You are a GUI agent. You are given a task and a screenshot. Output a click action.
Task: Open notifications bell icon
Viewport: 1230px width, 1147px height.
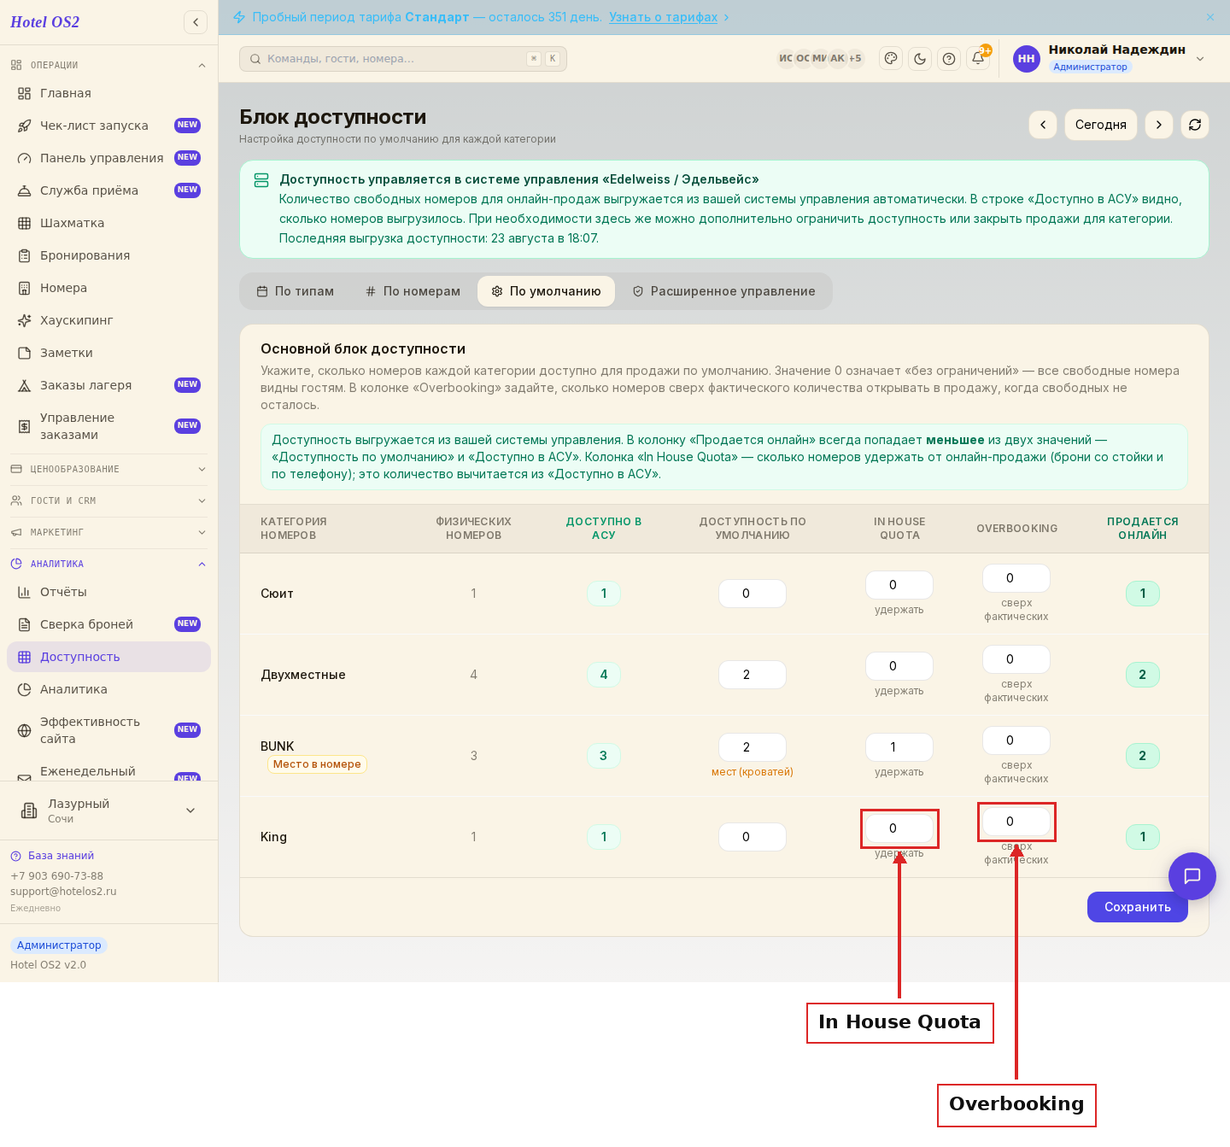pyautogui.click(x=978, y=59)
